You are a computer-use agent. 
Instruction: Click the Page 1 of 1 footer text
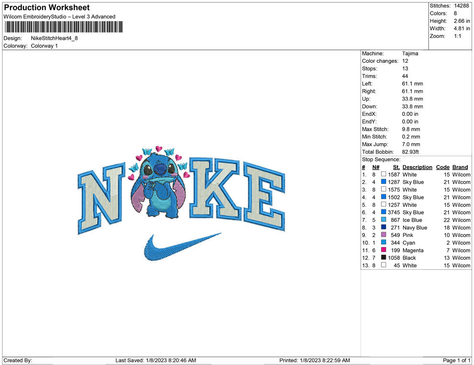coord(456,360)
